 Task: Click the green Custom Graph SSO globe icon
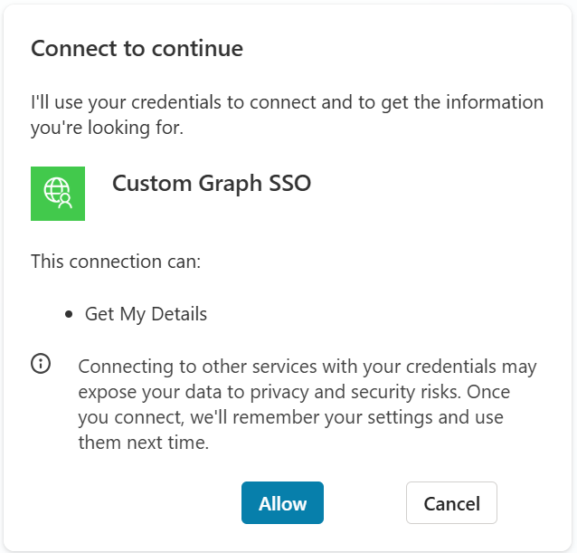[x=58, y=193]
